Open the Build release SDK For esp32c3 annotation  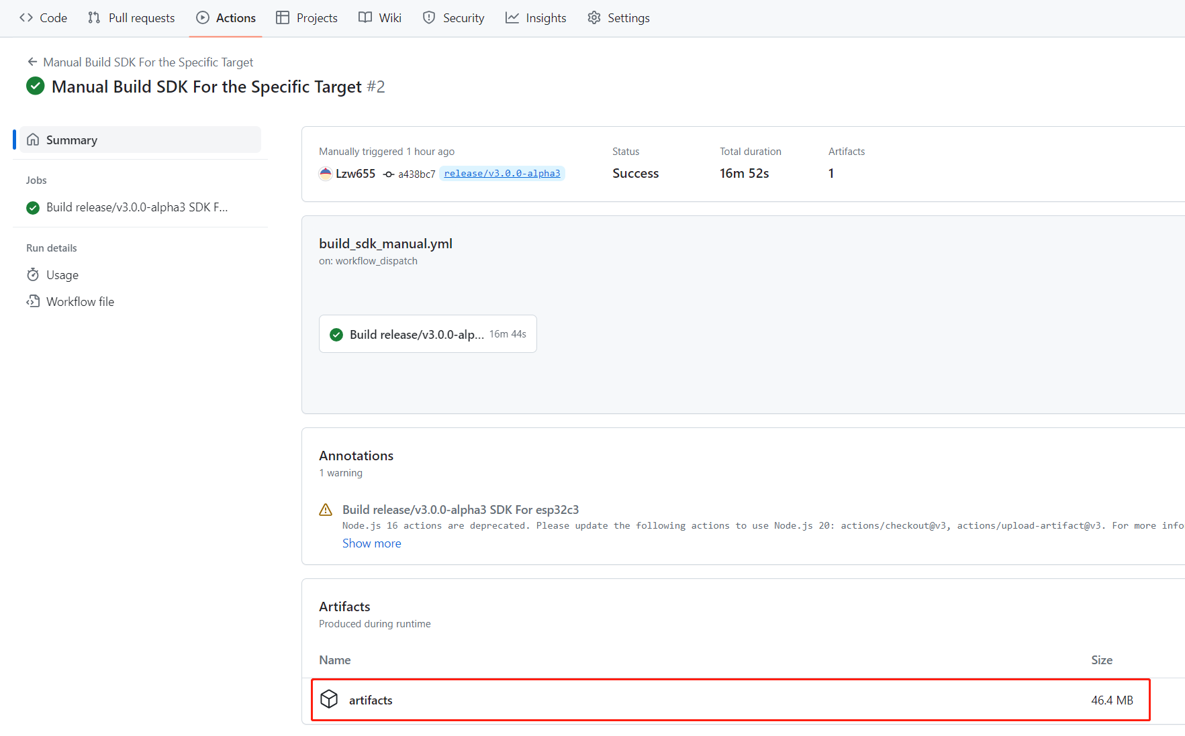coord(461,510)
